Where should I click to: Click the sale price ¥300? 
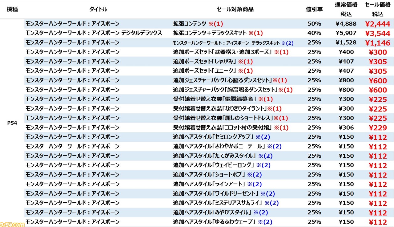coord(378,52)
